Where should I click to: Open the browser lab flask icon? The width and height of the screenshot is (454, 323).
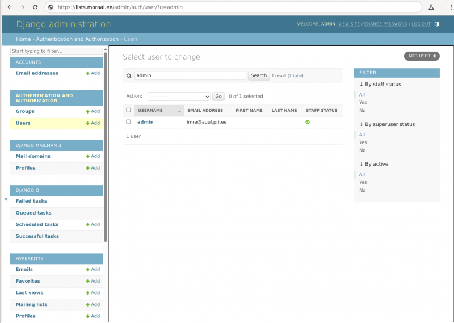(431, 7)
